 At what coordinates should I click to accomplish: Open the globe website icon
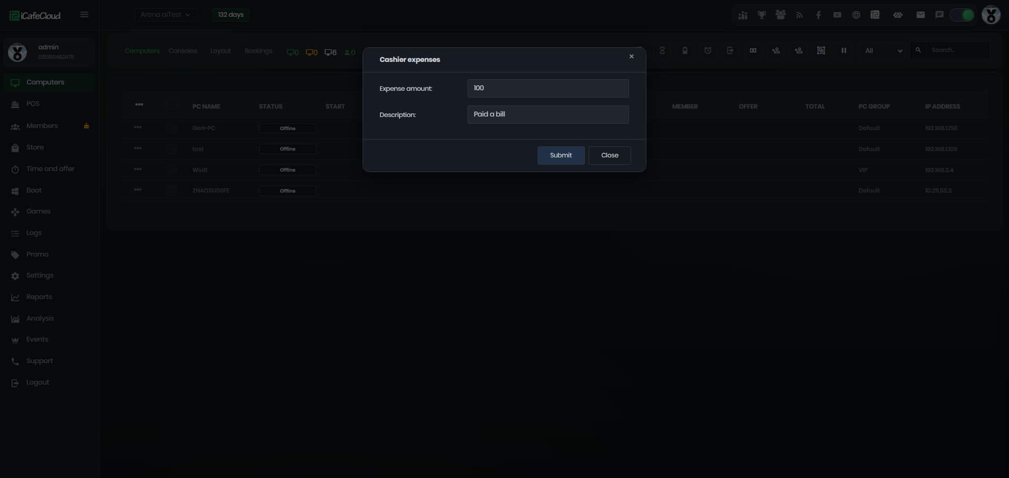(x=856, y=15)
